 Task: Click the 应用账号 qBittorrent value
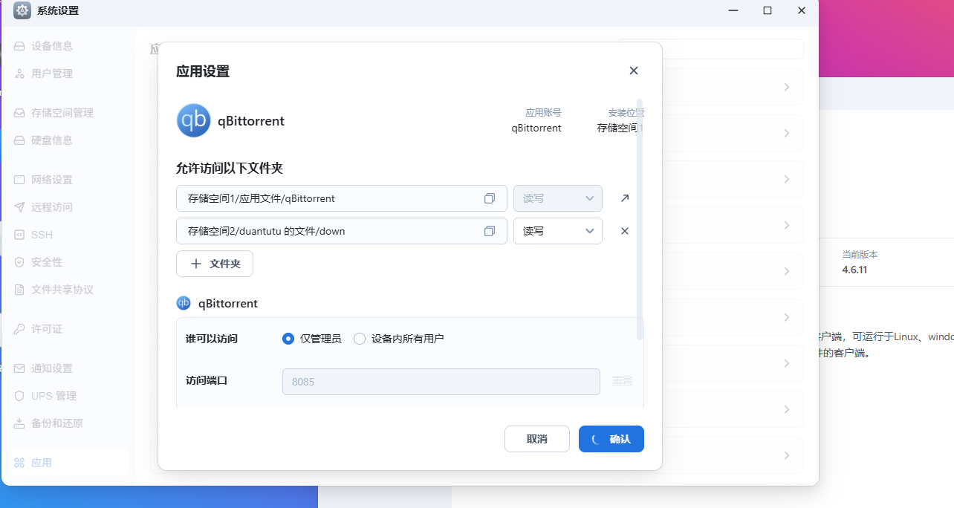pyautogui.click(x=536, y=128)
